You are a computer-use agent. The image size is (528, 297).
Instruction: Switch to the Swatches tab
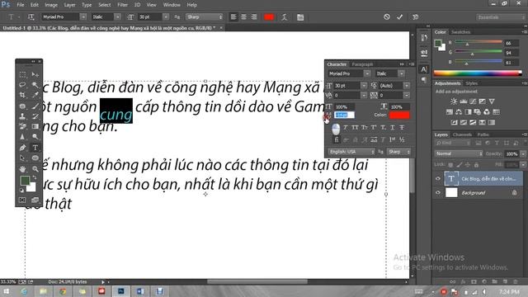pyautogui.click(x=460, y=32)
